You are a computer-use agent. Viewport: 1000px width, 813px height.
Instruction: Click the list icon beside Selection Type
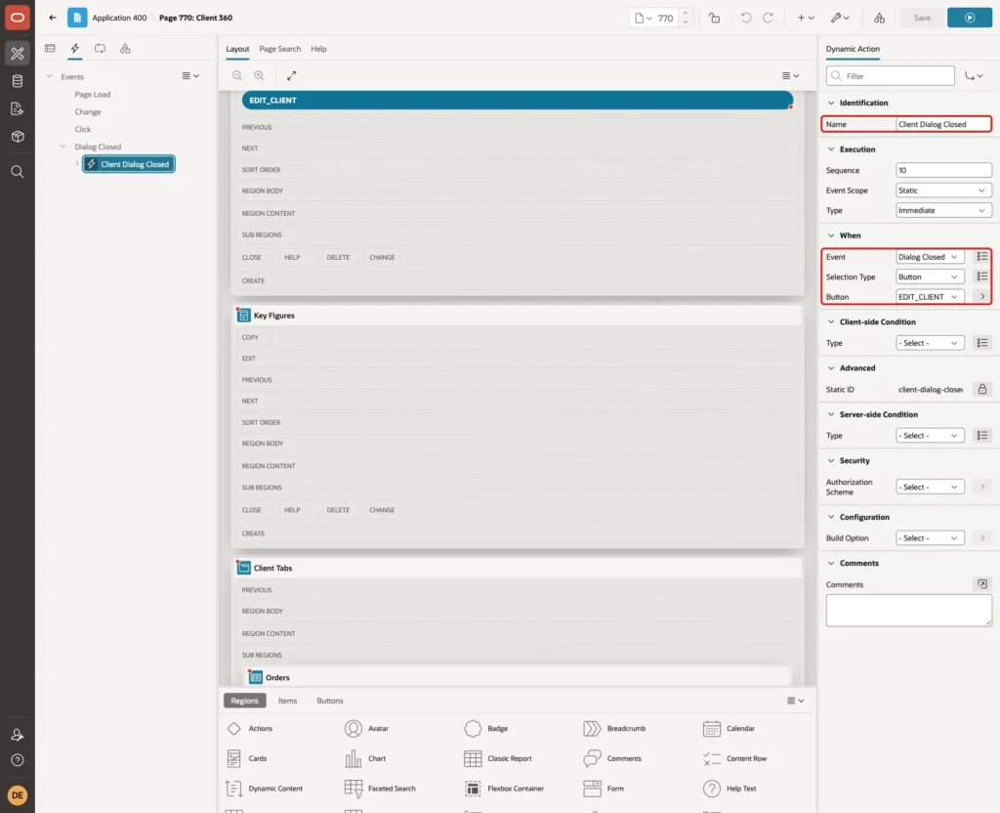[x=982, y=277]
